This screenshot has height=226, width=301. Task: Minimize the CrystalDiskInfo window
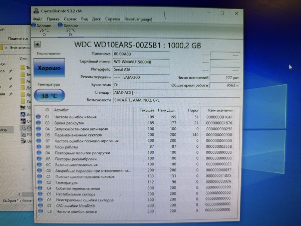point(209,13)
